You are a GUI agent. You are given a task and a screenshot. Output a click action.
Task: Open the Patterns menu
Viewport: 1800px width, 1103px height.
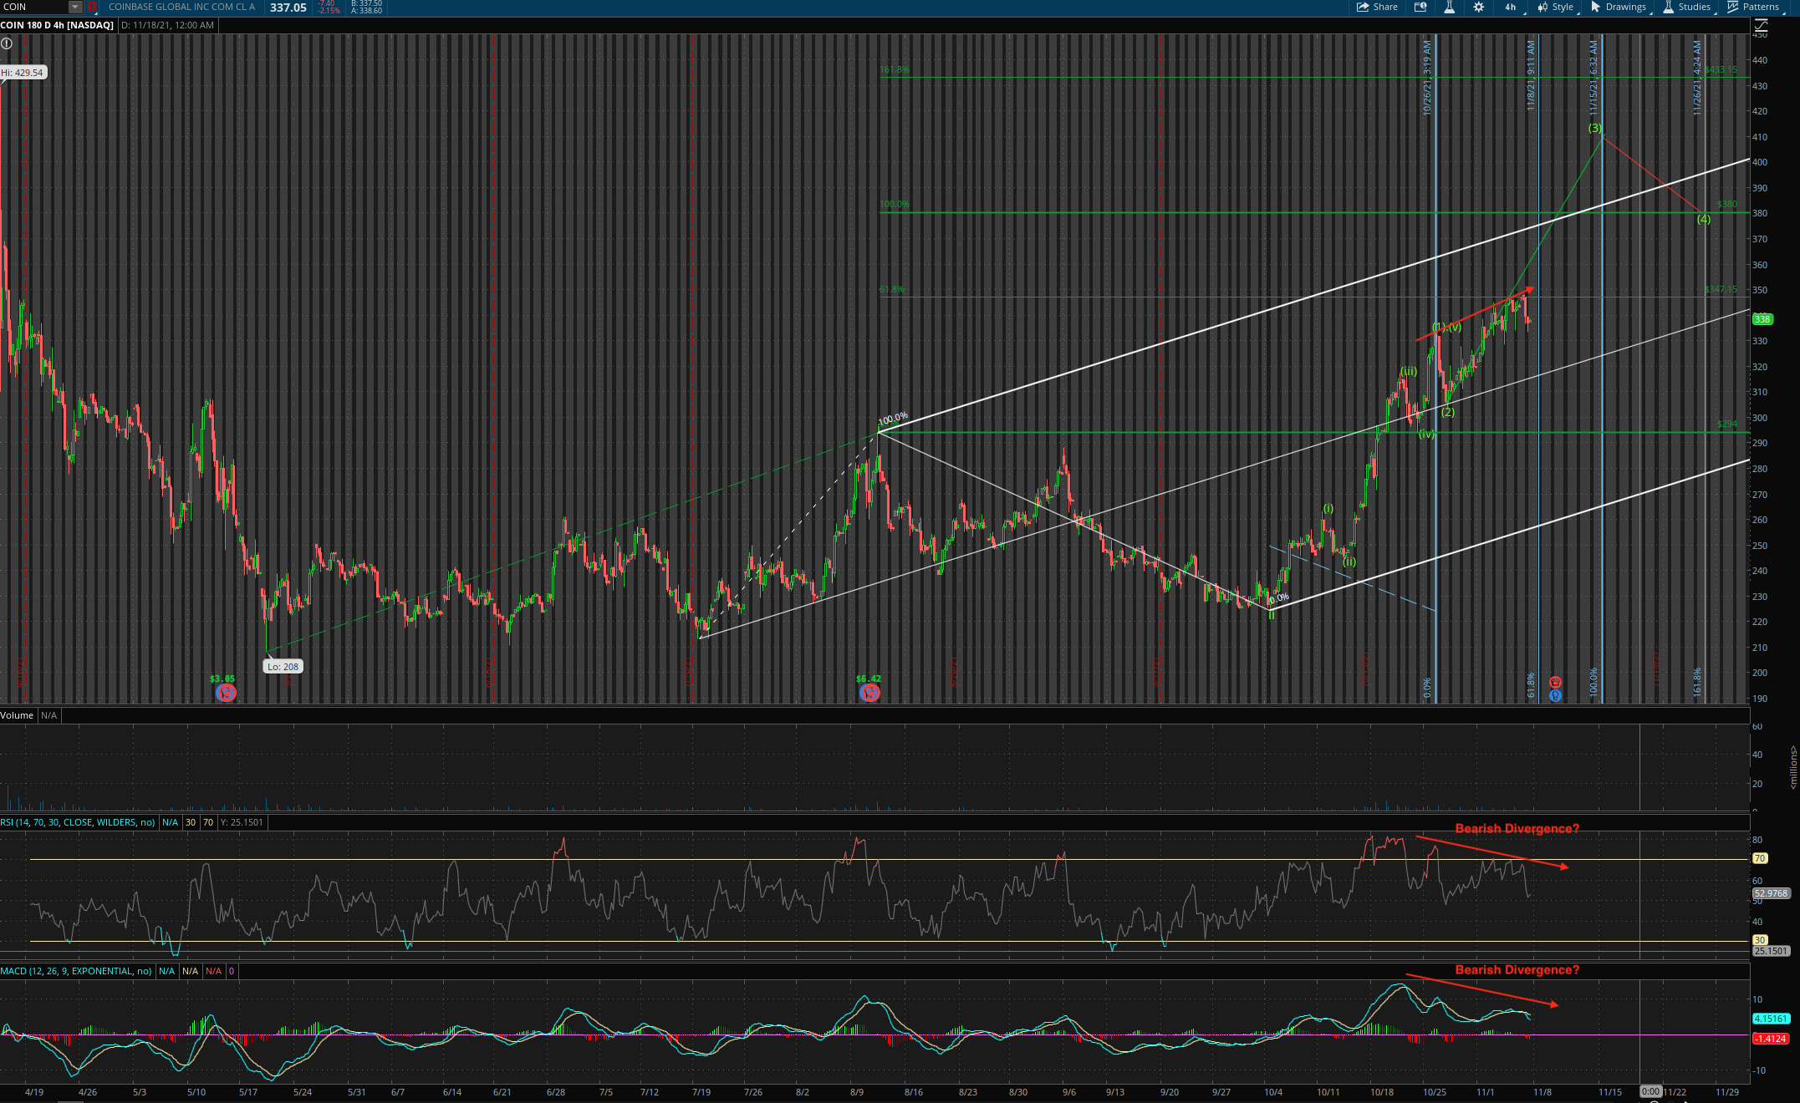click(x=1753, y=7)
